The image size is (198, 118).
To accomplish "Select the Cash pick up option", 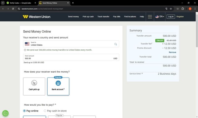I will [34, 86].
